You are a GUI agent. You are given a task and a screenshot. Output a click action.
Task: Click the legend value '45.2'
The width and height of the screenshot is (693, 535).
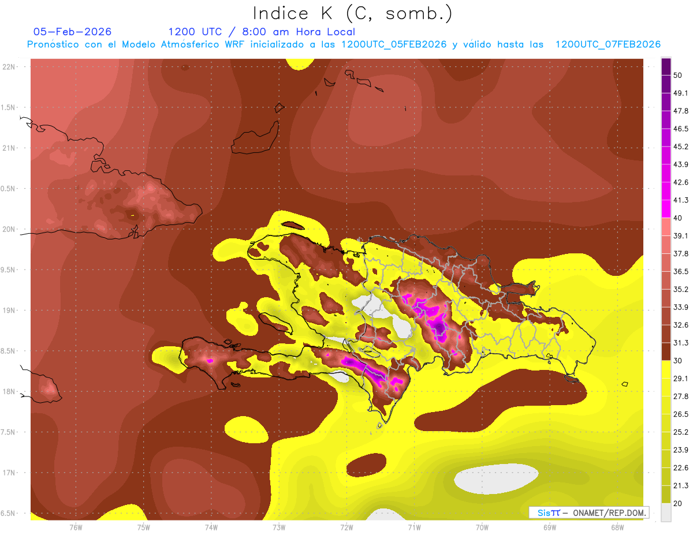681,147
